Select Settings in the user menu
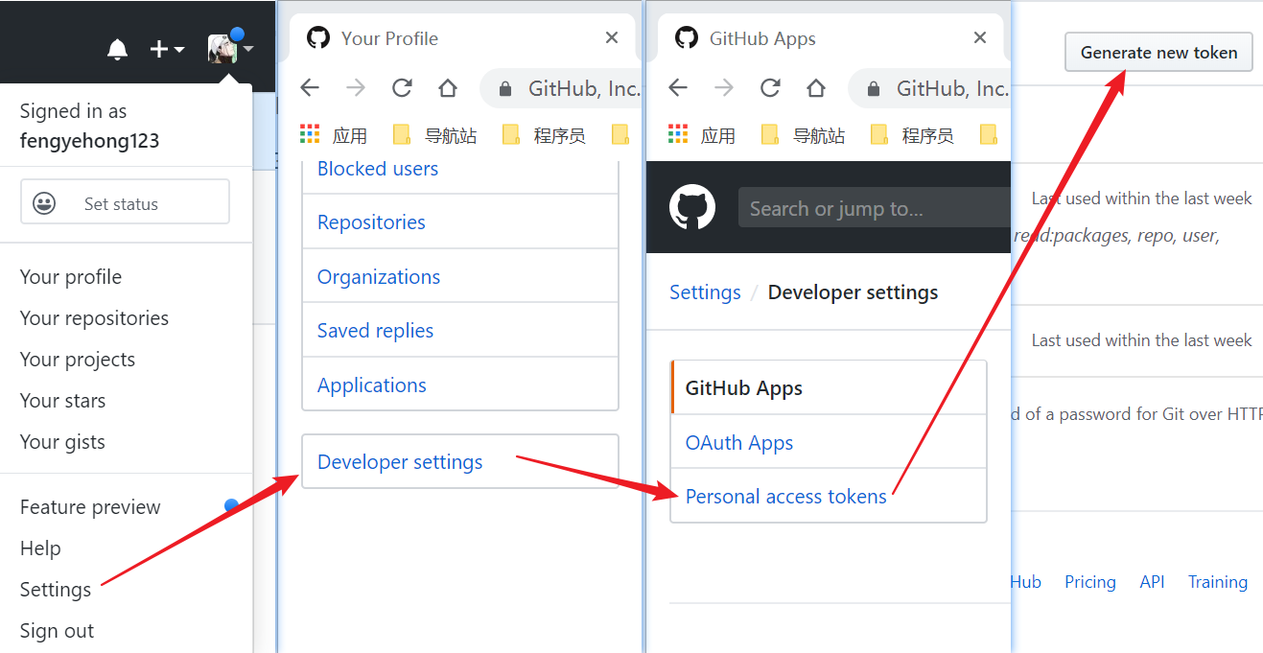Viewport: 1263px width, 653px height. [x=56, y=590]
